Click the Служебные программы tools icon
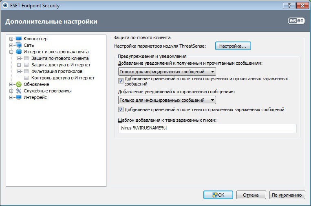 [18, 91]
